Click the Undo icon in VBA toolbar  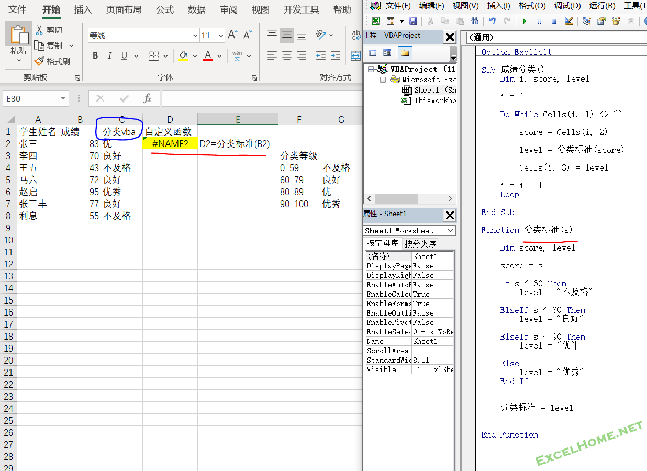pyautogui.click(x=492, y=21)
